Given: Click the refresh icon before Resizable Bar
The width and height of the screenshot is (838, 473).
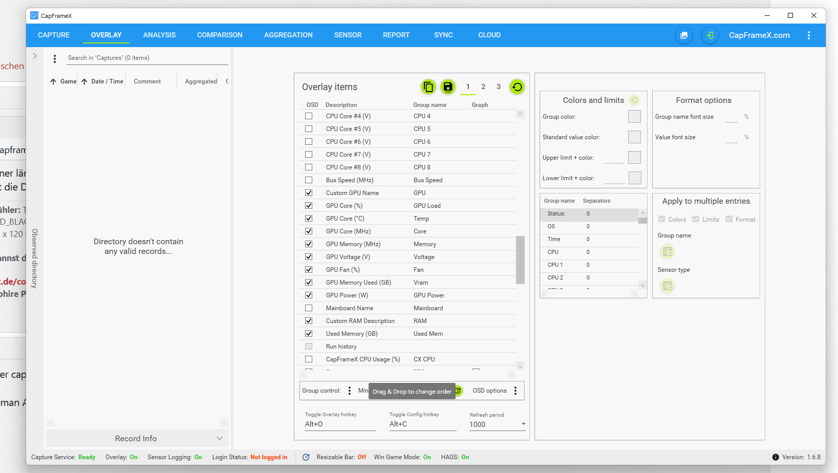Looking at the screenshot, I should coord(306,457).
